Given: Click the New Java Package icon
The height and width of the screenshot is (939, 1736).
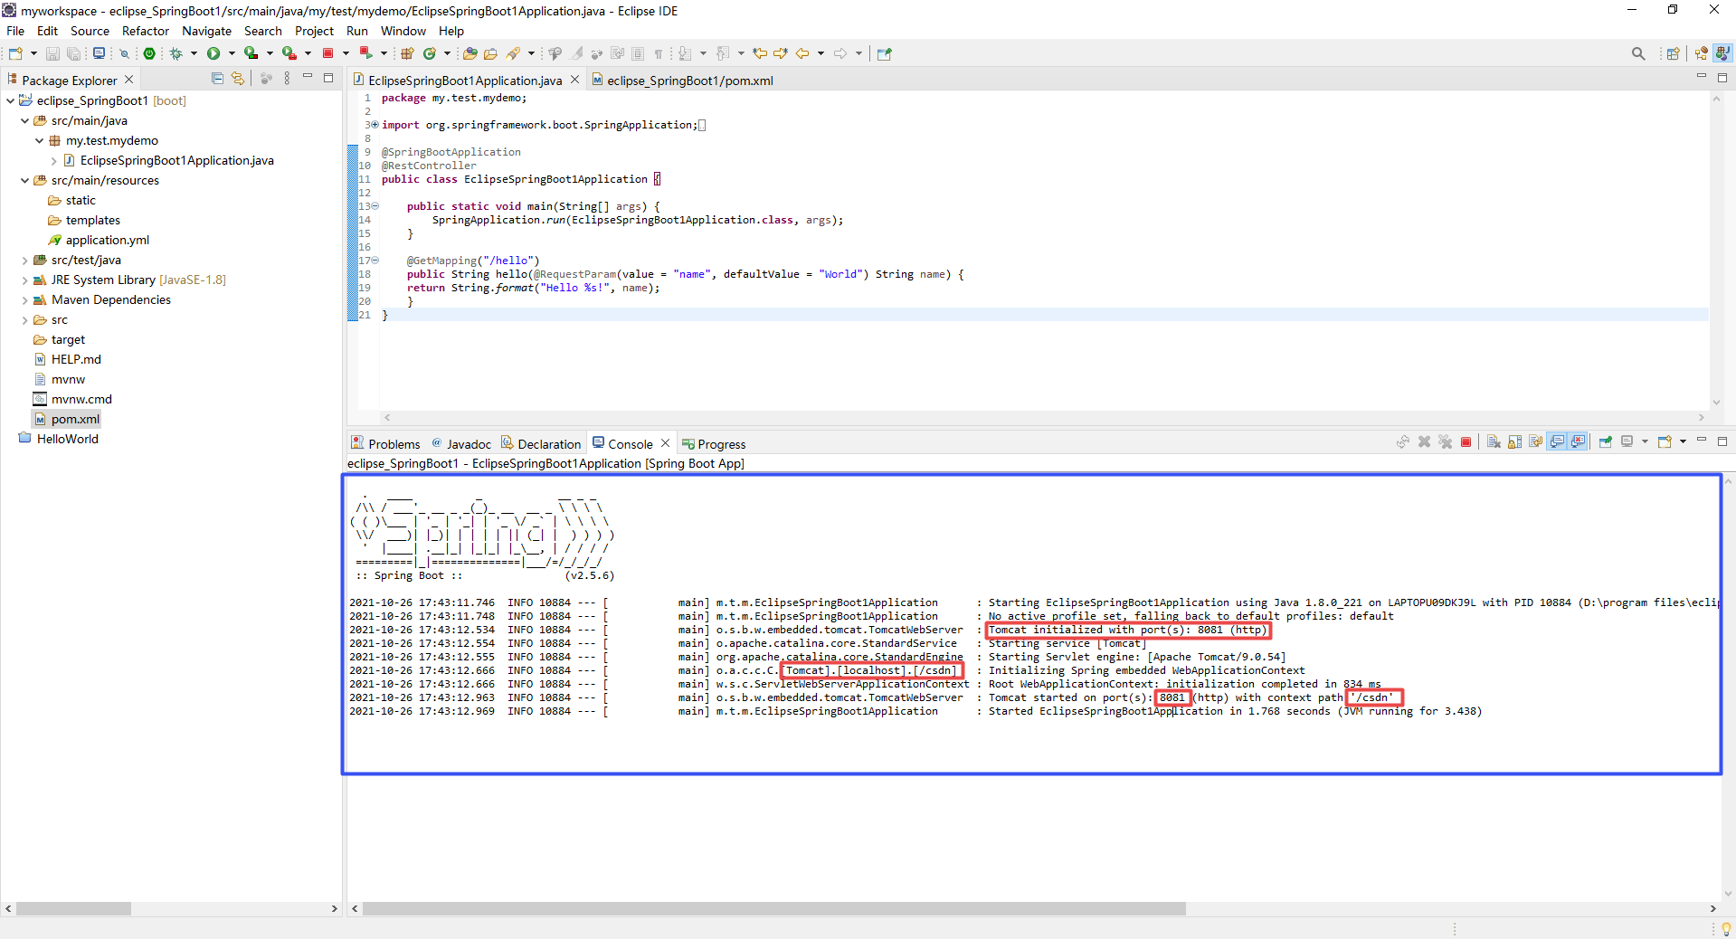Looking at the screenshot, I should (407, 54).
